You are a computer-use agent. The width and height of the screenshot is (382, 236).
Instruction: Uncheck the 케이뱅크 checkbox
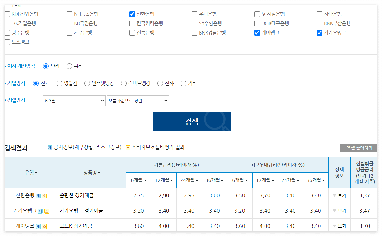point(257,32)
